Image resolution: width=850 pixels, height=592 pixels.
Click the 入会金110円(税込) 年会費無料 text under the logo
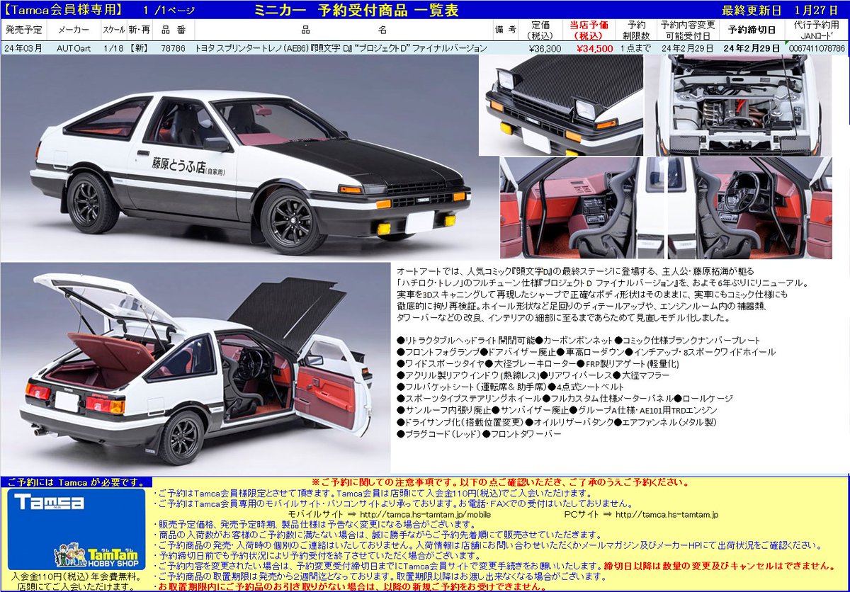[x=76, y=576]
